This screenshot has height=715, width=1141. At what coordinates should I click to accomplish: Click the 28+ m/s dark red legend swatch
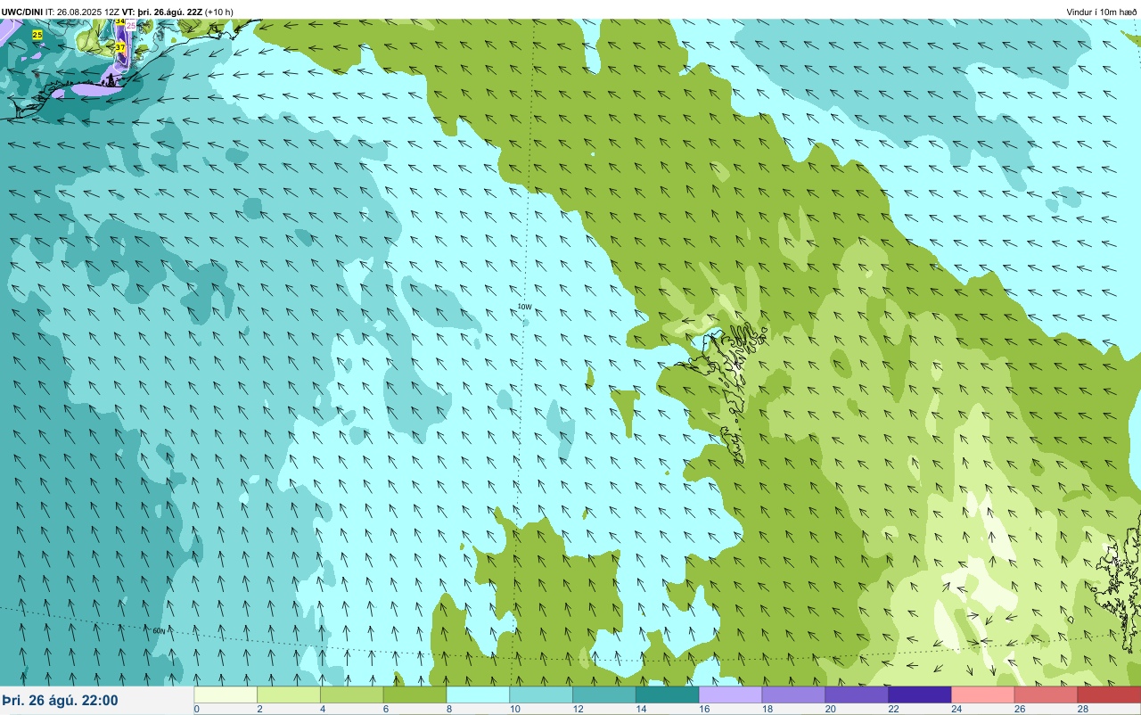[x=1110, y=694]
